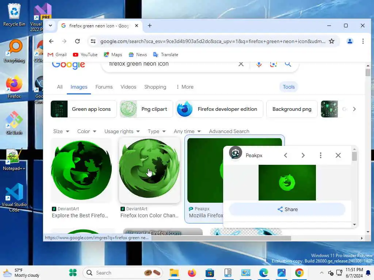Open site information icon in address bar
This screenshot has height=280, width=374.
pyautogui.click(x=93, y=41)
